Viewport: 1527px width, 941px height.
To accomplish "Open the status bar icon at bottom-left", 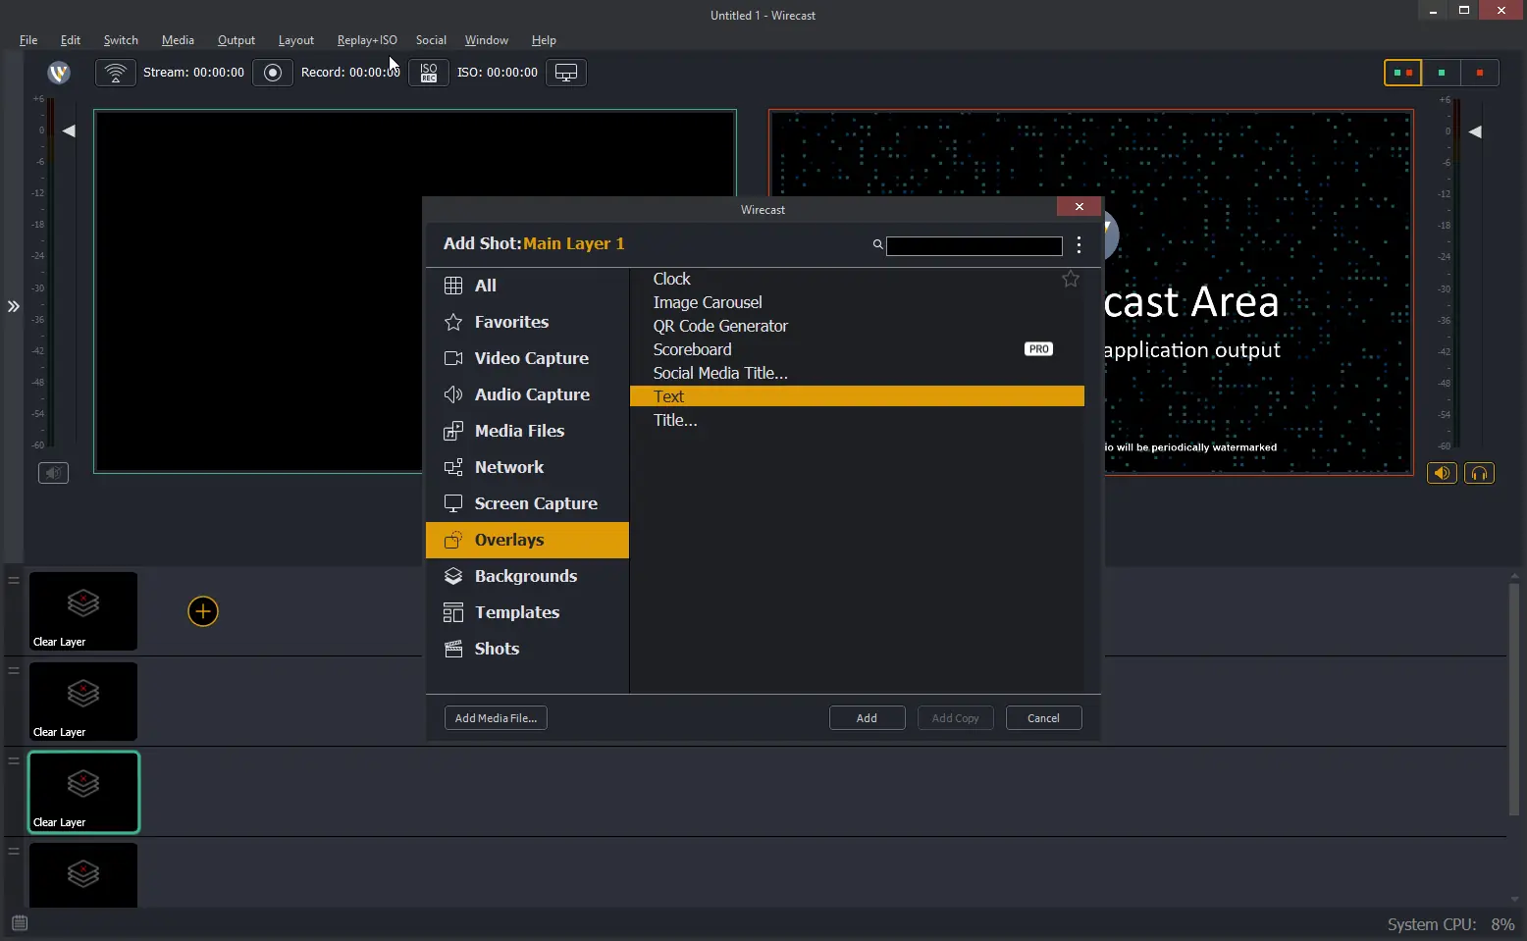I will pos(20,923).
